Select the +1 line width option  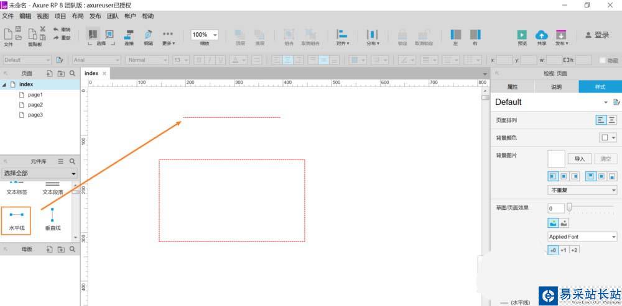tap(564, 250)
